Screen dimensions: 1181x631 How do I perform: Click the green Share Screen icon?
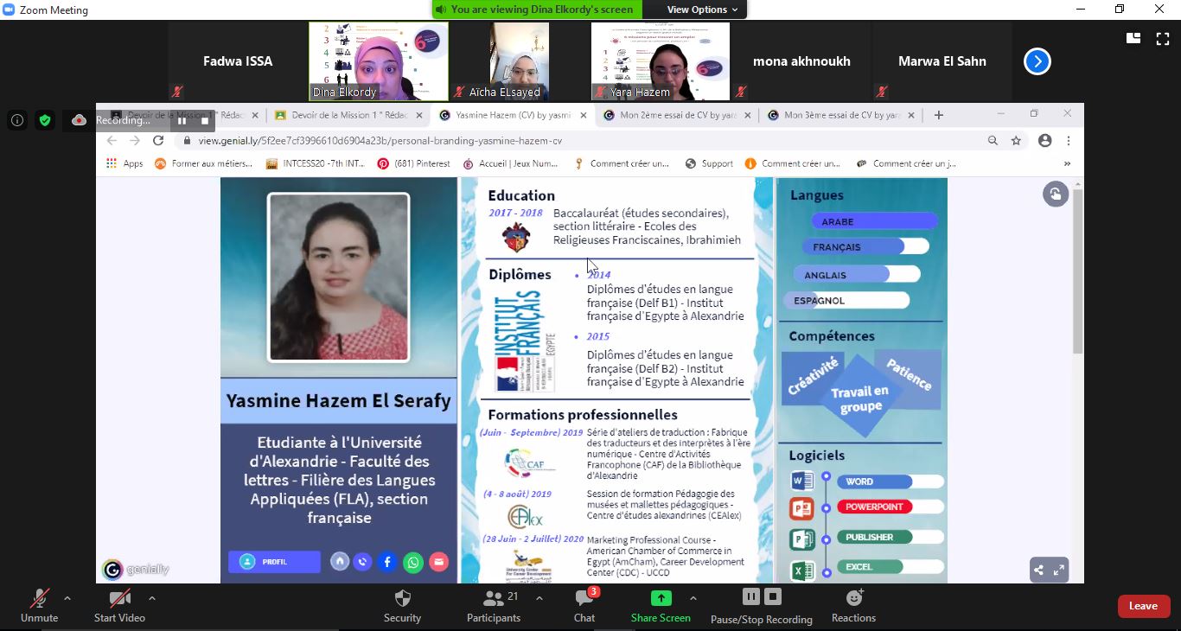tap(661, 598)
